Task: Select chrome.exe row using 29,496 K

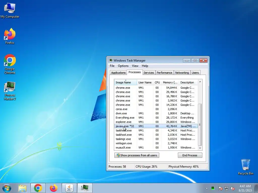Action: [156, 92]
